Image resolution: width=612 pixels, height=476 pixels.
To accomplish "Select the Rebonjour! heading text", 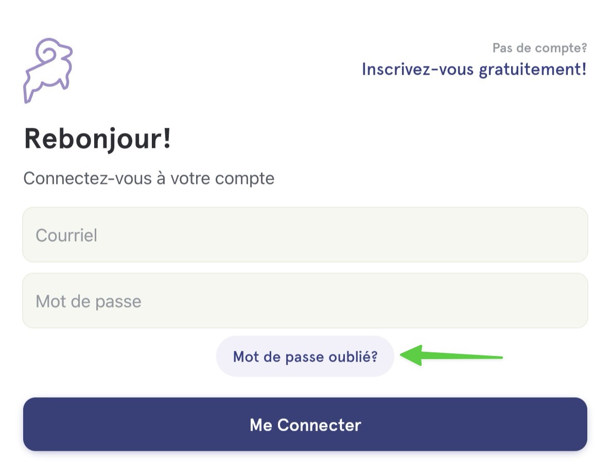I will tap(98, 139).
